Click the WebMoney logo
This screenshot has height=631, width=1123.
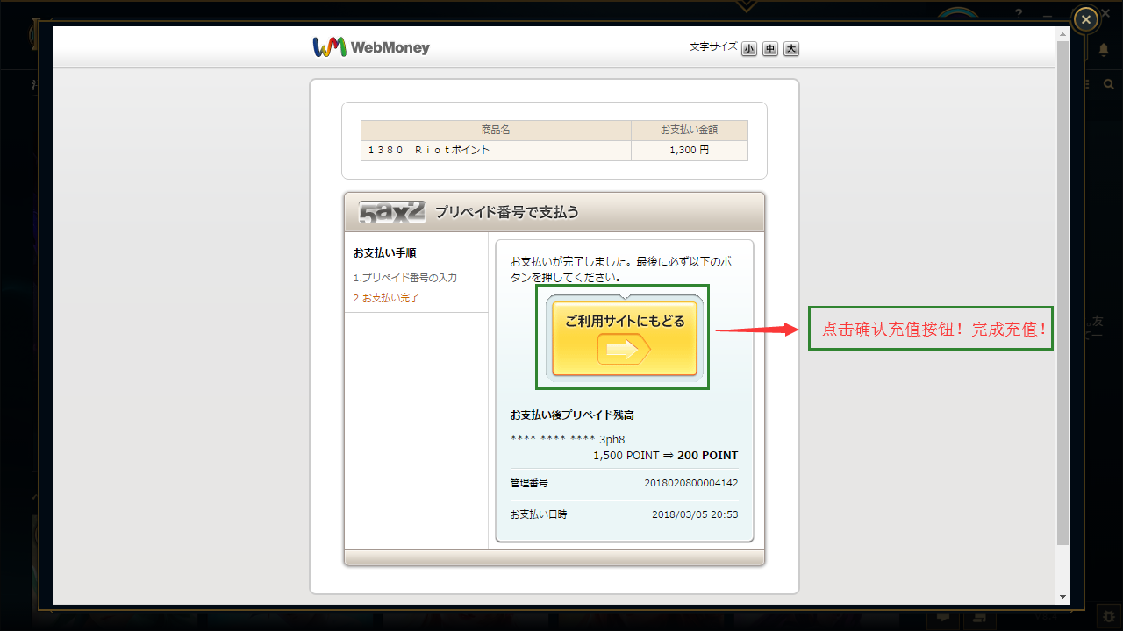(x=371, y=47)
